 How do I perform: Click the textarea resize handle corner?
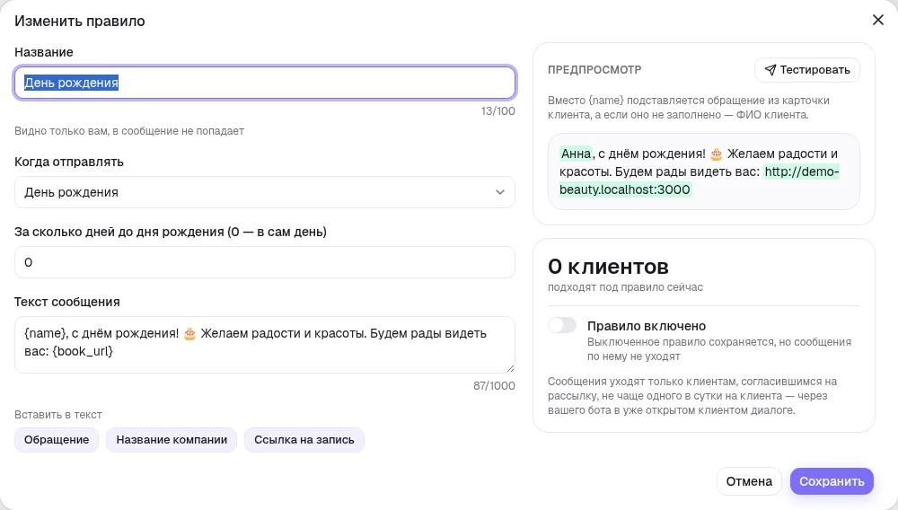tap(510, 368)
